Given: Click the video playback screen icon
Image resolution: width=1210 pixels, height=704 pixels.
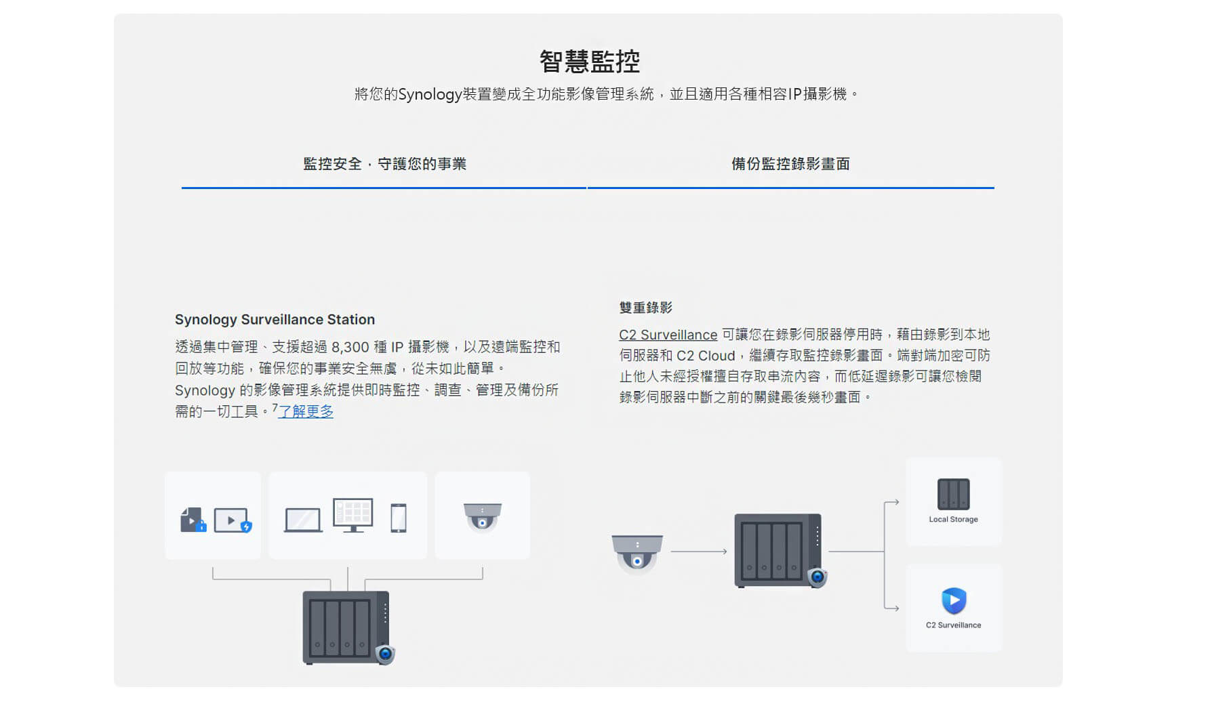Looking at the screenshot, I should coord(233,520).
